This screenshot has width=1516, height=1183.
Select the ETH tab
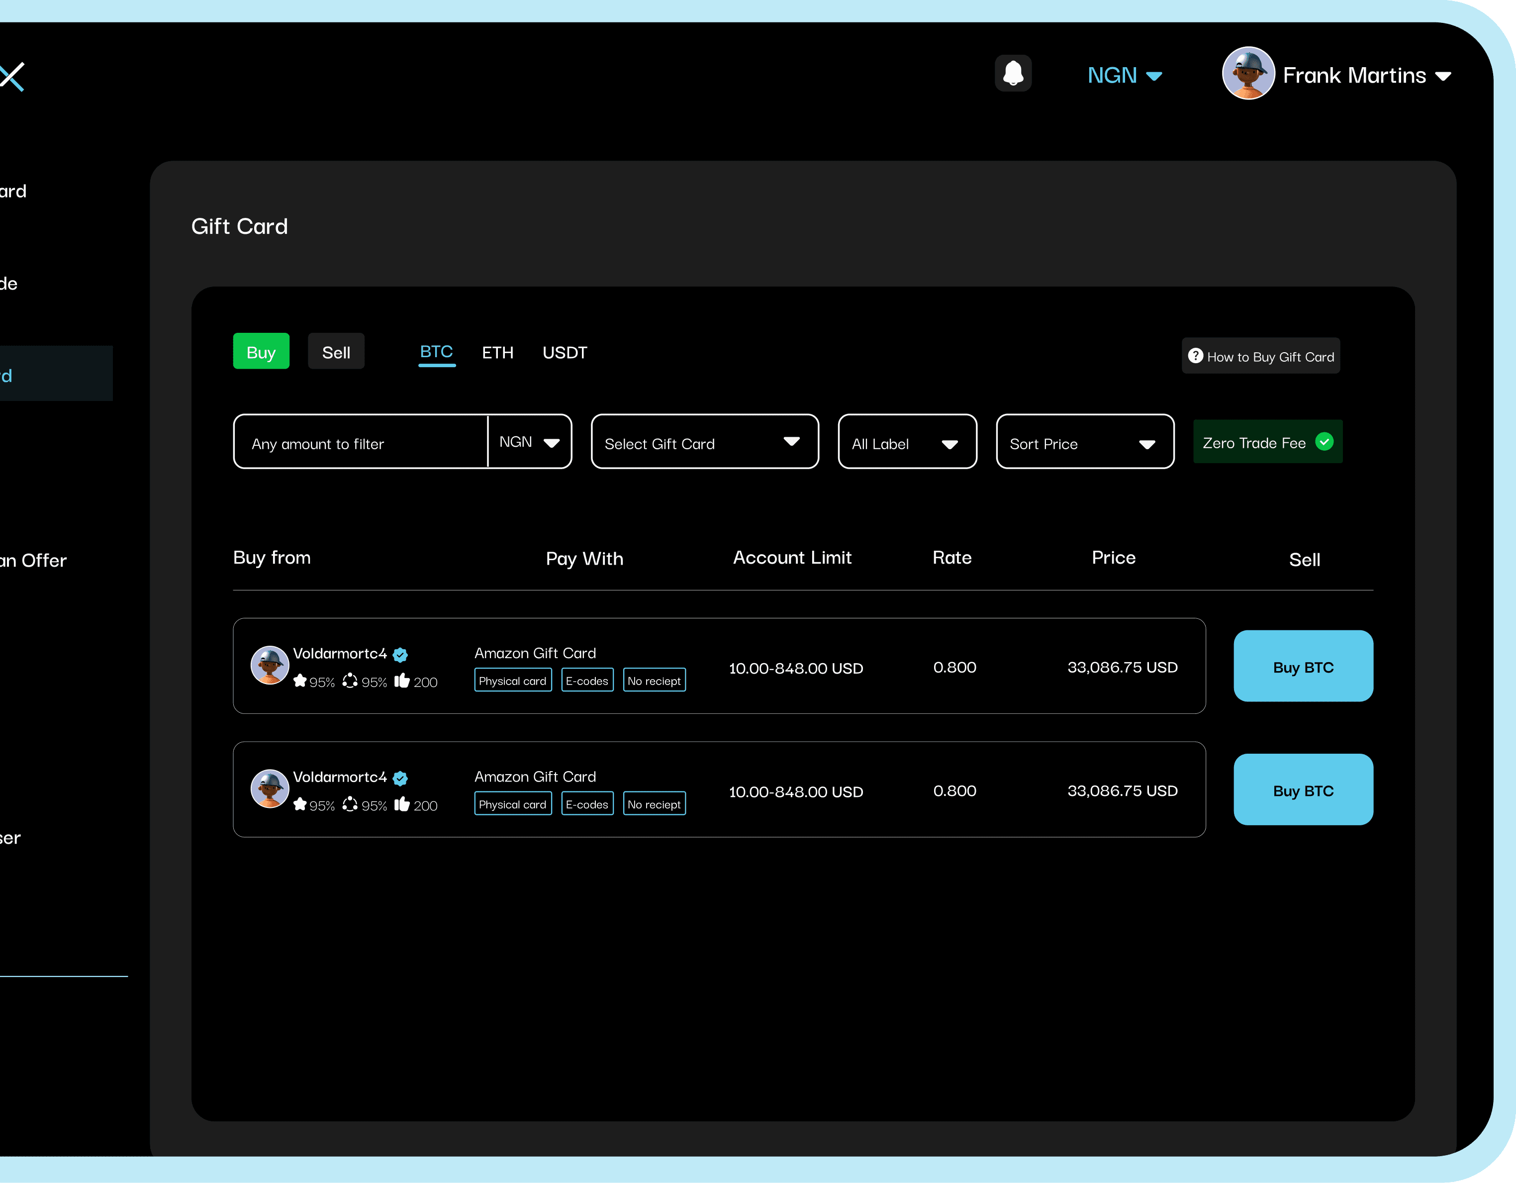click(498, 353)
